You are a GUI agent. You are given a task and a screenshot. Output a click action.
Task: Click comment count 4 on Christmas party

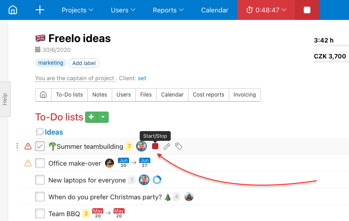coord(176,197)
